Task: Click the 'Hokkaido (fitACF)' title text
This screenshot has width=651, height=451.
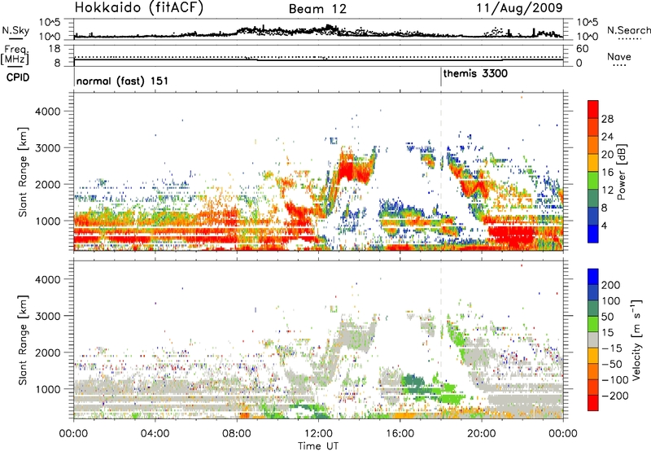Action: coord(138,7)
